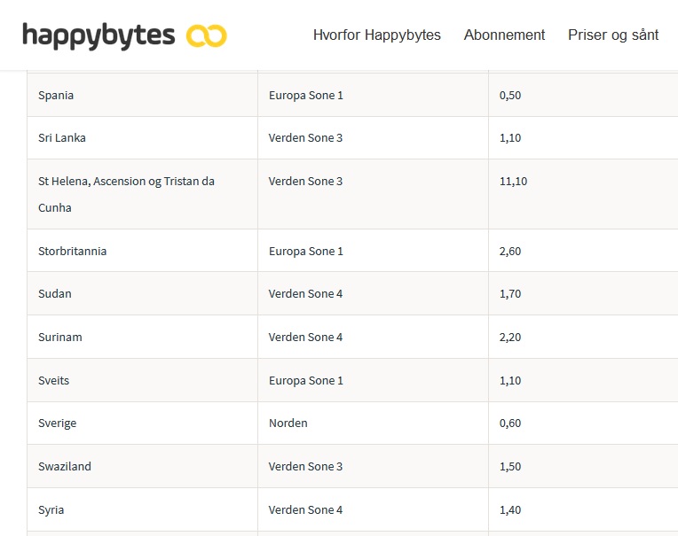Click the 1,70 price for Sudan

510,294
